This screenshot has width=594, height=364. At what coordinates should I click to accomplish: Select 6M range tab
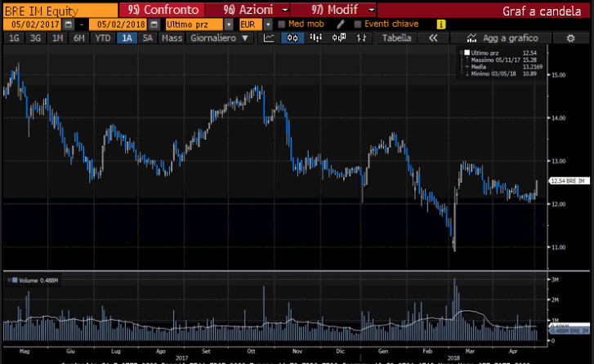coord(78,38)
